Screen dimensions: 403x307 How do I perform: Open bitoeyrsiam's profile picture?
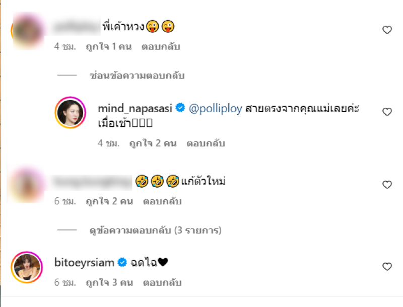coord(27,267)
